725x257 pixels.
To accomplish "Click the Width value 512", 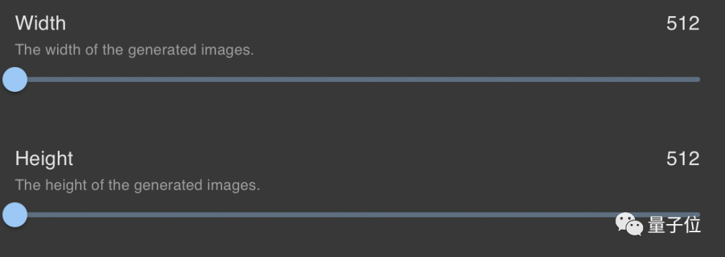I will click(683, 23).
